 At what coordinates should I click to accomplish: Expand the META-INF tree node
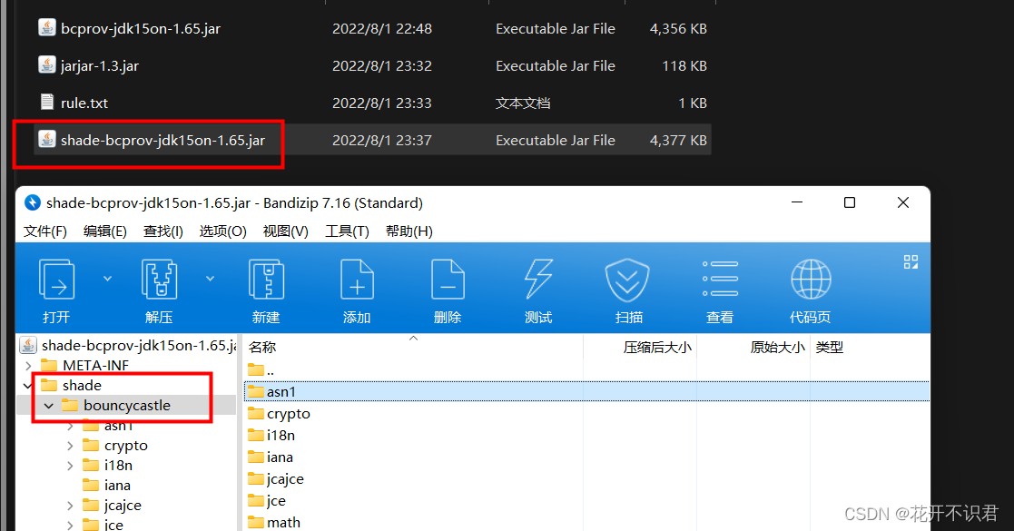pos(28,366)
